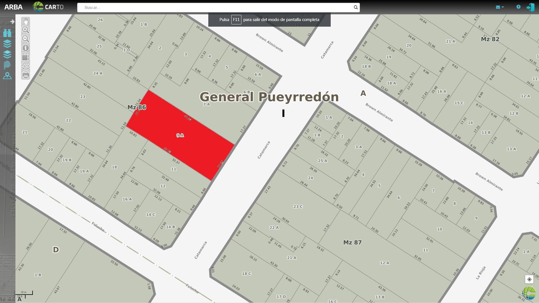The height and width of the screenshot is (303, 539).
Task: Expand the sidebar with the arrow
Action: point(12,22)
